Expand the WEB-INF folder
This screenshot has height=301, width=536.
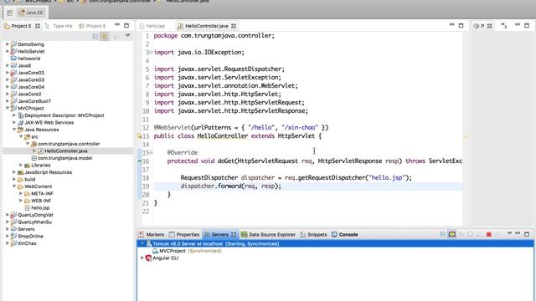coord(21,201)
